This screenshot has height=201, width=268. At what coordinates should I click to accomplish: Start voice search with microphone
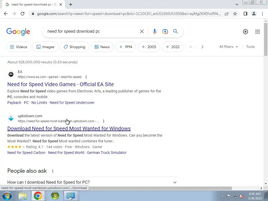point(154,31)
